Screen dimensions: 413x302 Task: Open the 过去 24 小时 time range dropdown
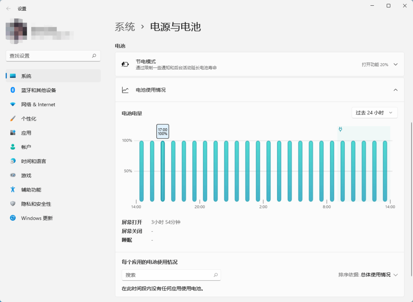[374, 113]
